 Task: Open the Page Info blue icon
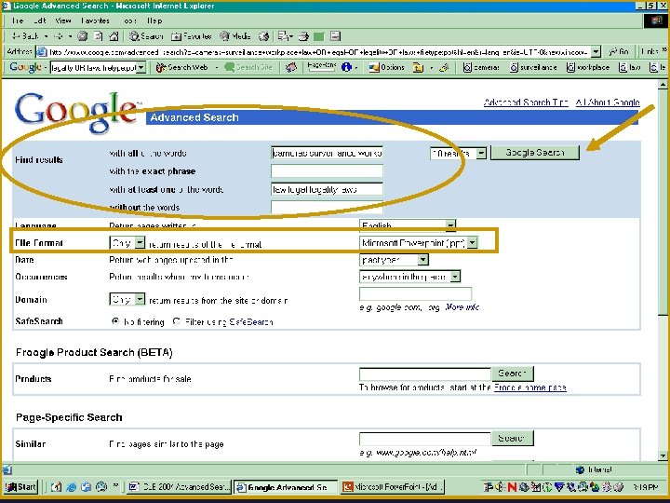click(346, 67)
